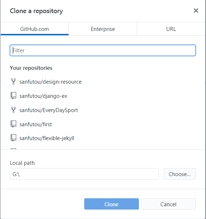Click the repo book icon beside sanfutou/flexible-jekyll

[x=13, y=138]
